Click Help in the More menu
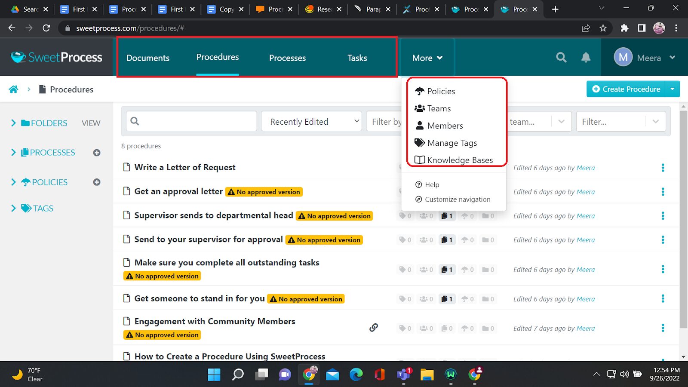 [x=427, y=184]
